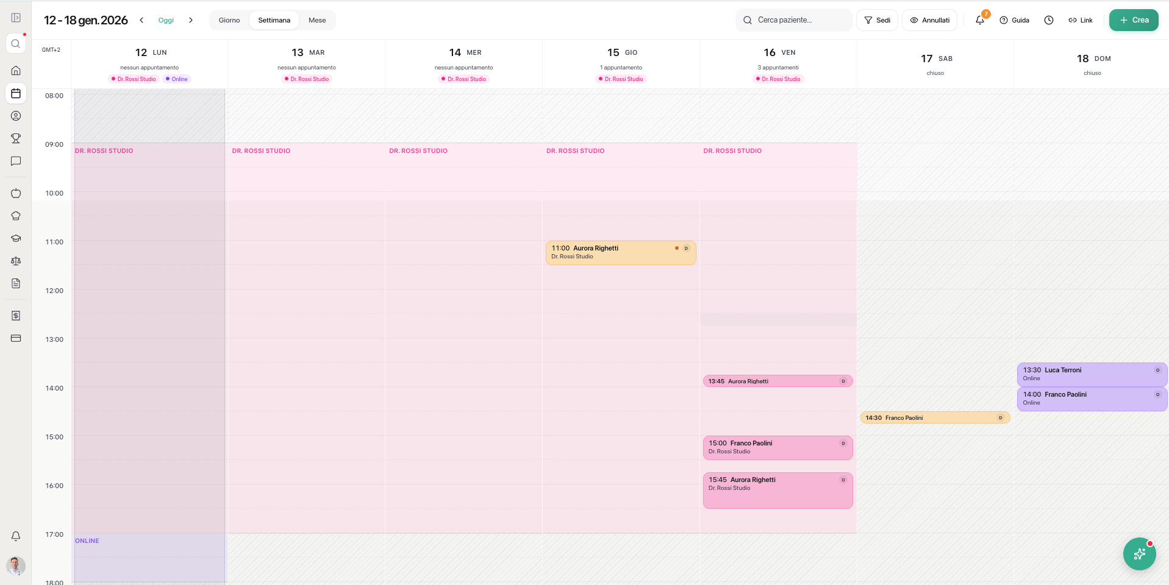Jump to Oggi
1169x585 pixels.
[x=166, y=20]
